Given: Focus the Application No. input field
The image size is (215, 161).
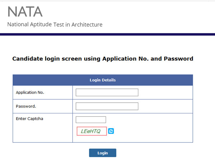Looking at the screenshot, I should point(107,92).
